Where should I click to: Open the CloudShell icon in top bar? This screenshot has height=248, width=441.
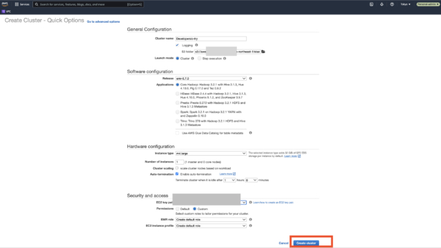[x=371, y=4]
